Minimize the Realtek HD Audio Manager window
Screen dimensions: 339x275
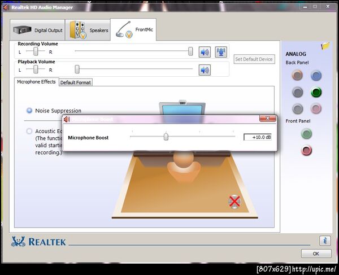(305, 7)
